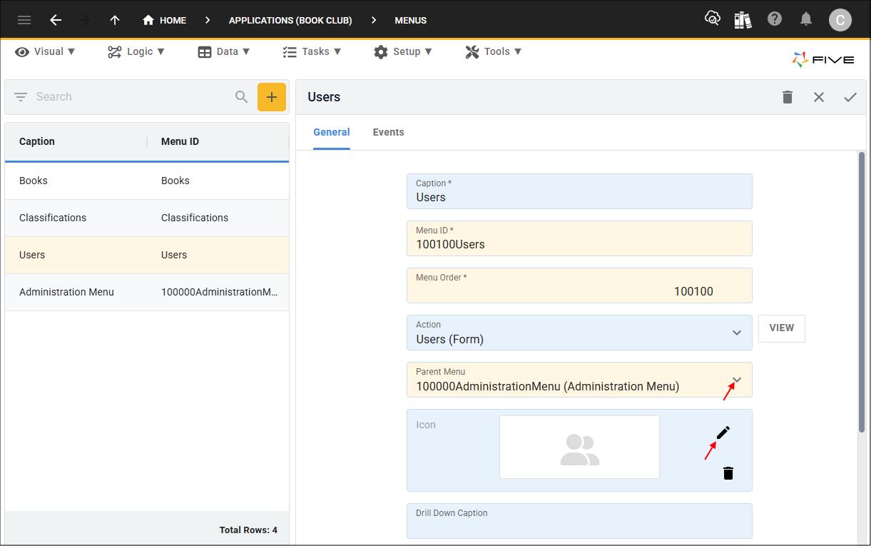Viewport: 871px width, 546px height.
Task: Open the books library icon
Action: point(743,19)
